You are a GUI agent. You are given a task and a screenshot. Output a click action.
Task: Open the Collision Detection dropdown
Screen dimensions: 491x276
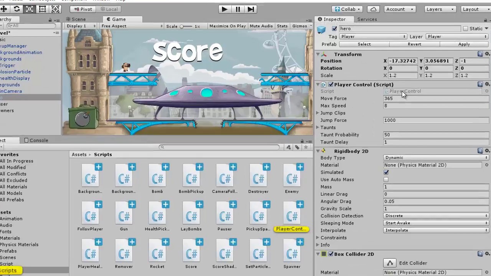pos(436,216)
